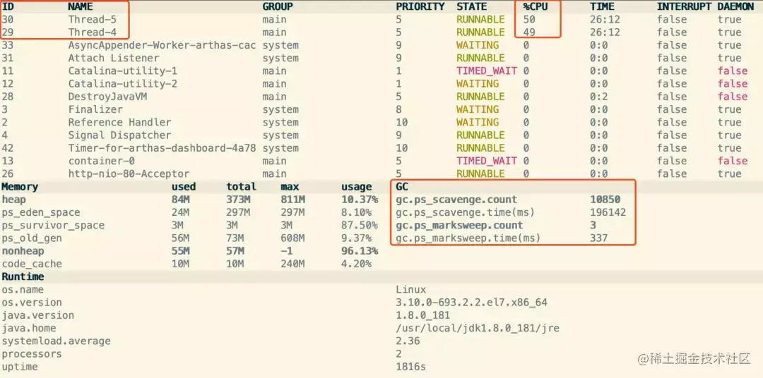The height and width of the screenshot is (378, 763).
Task: Click the ps_eden_space row label
Action: (x=41, y=212)
